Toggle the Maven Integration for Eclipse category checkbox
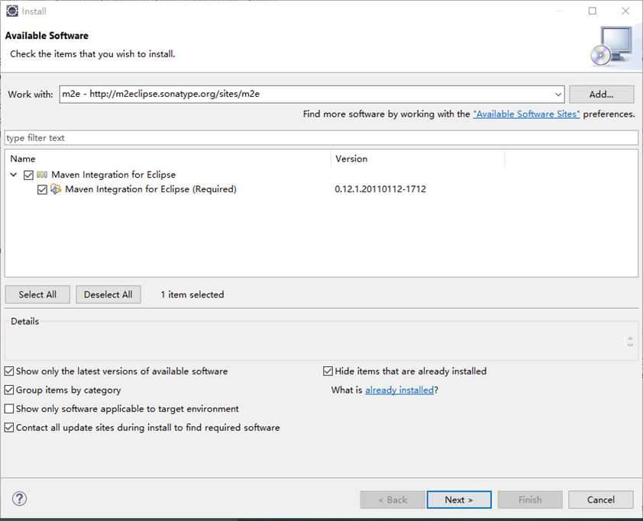The image size is (643, 521). 28,175
